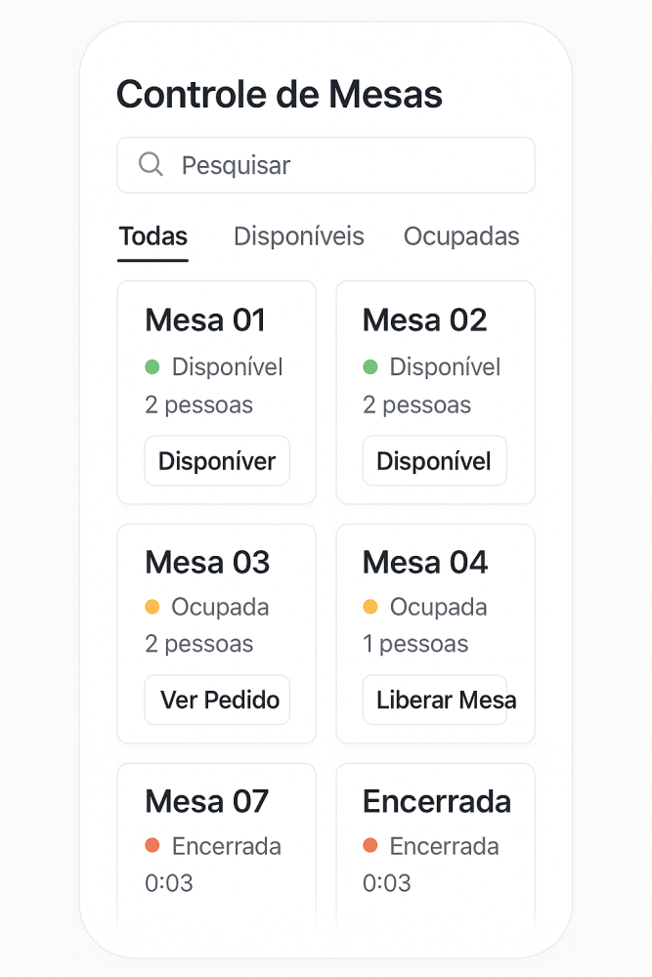
Task: Click the red status dot on Mesa 07
Action: 152,845
